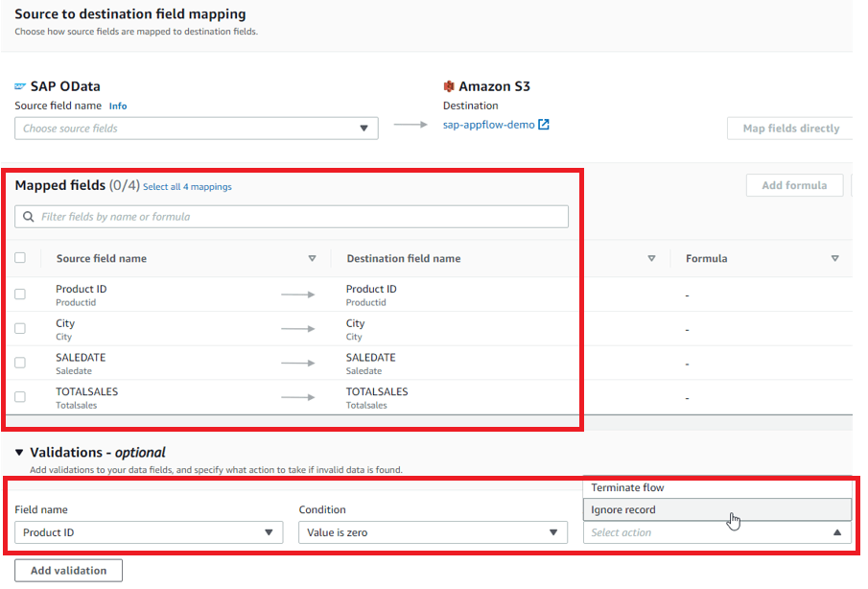
Task: Choose Terminate flow option
Action: [716, 487]
